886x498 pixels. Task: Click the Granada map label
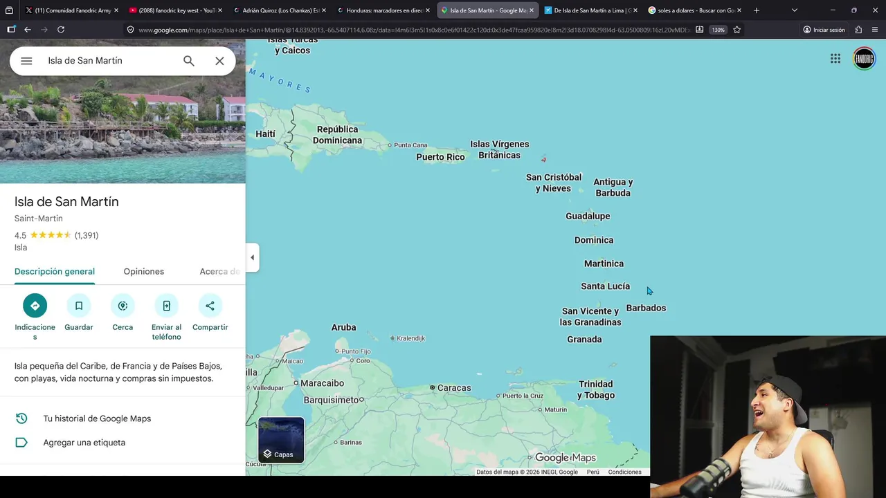(x=584, y=339)
